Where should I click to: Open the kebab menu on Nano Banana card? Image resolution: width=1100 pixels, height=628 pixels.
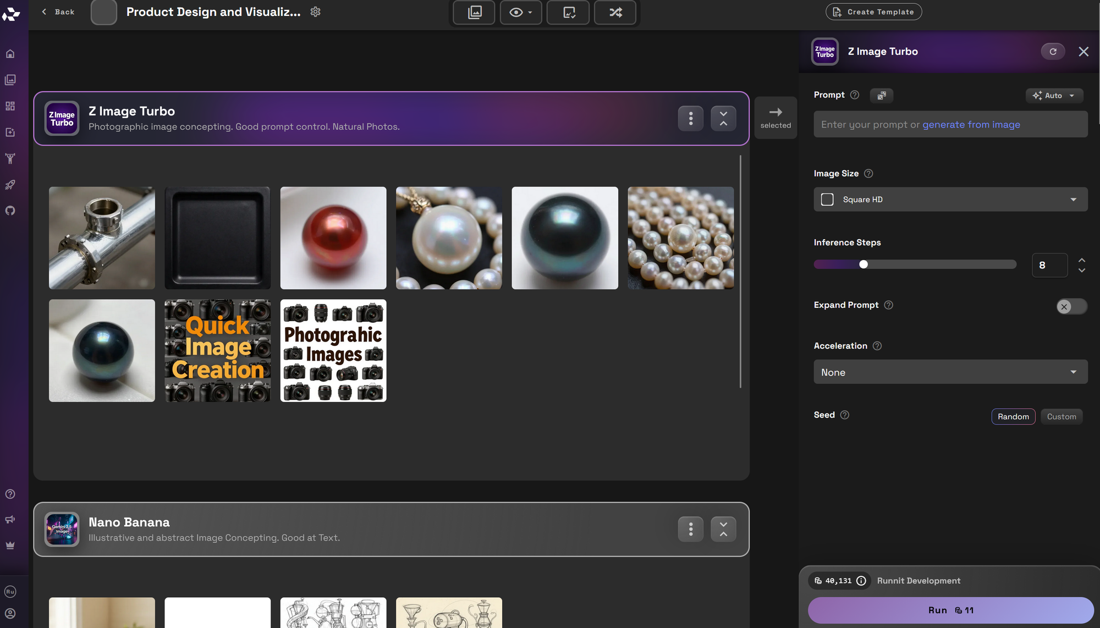click(690, 529)
